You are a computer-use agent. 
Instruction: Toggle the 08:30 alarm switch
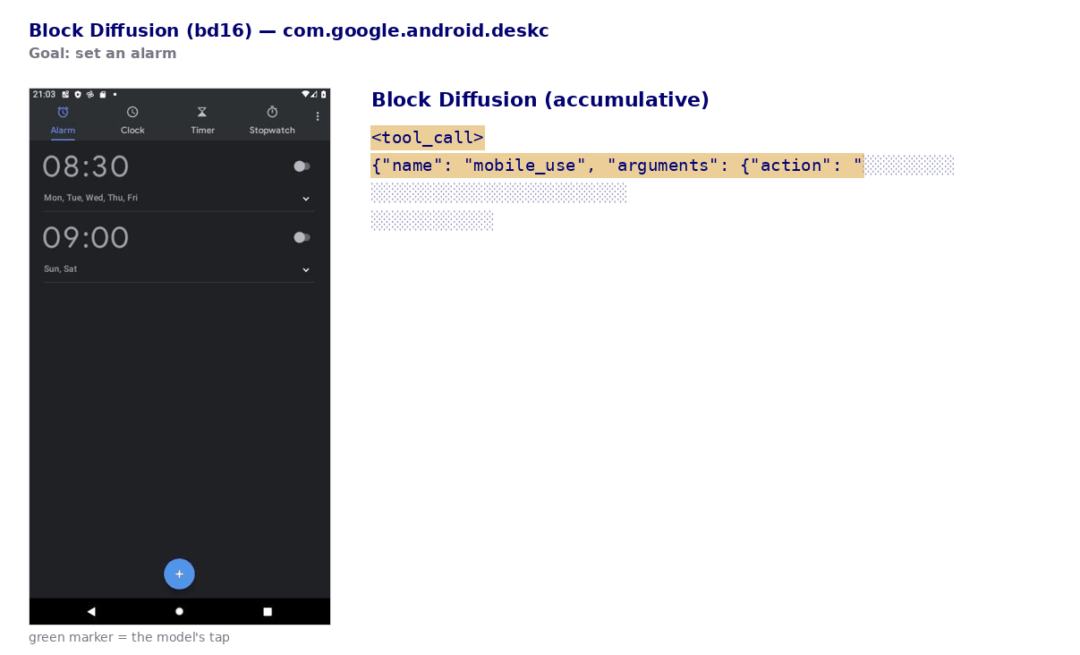[302, 166]
